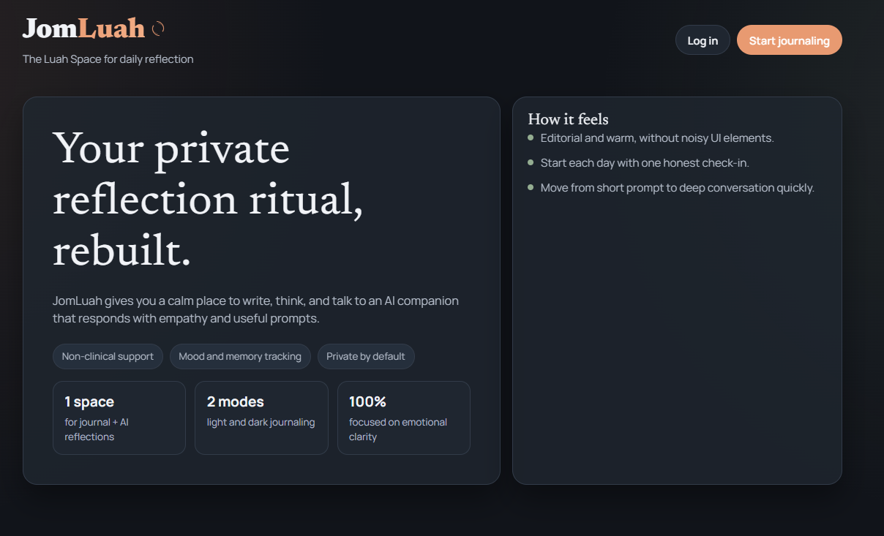This screenshot has width=884, height=536.
Task: Click the "Your private reflection ritual, rebuilt." headline
Action: [208, 200]
